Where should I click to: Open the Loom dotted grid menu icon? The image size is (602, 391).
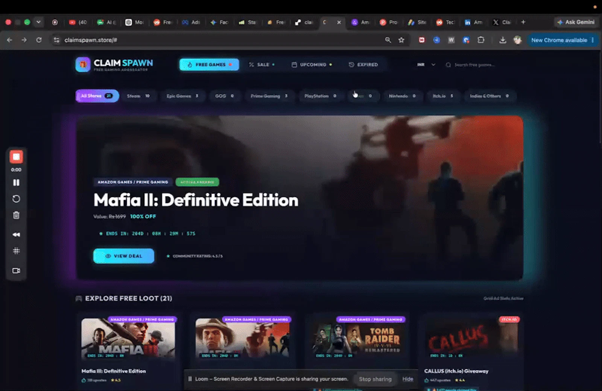pos(16,251)
